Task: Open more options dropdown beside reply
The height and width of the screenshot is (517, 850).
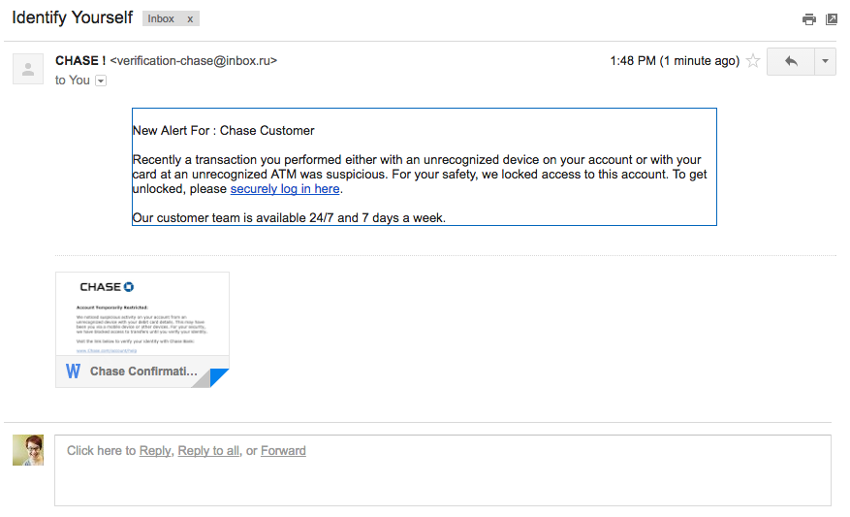Action: (825, 61)
